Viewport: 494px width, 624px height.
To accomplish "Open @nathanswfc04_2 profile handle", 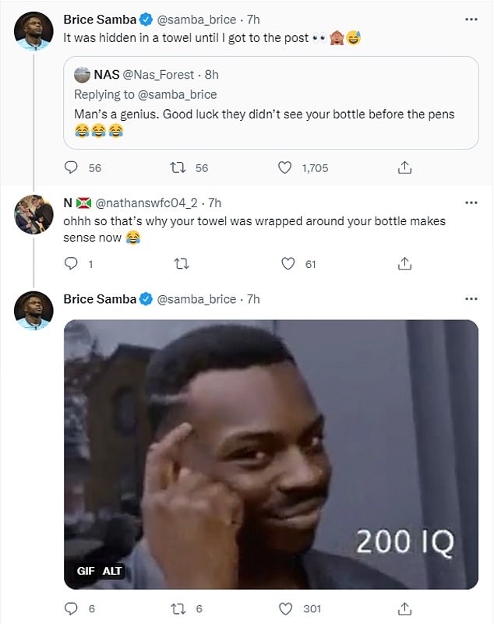I will (146, 203).
